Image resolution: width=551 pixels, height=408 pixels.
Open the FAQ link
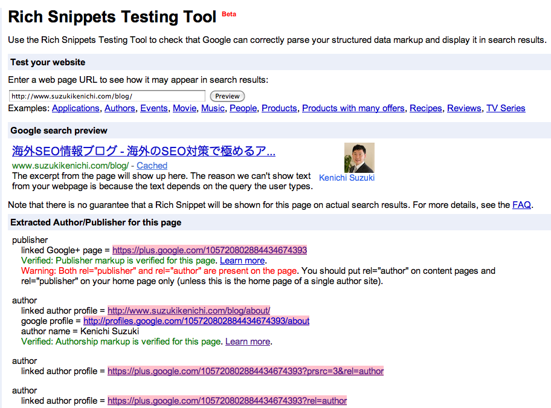(521, 205)
